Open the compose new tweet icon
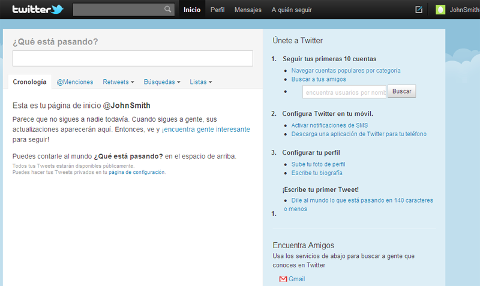The image size is (480, 286). [x=419, y=10]
